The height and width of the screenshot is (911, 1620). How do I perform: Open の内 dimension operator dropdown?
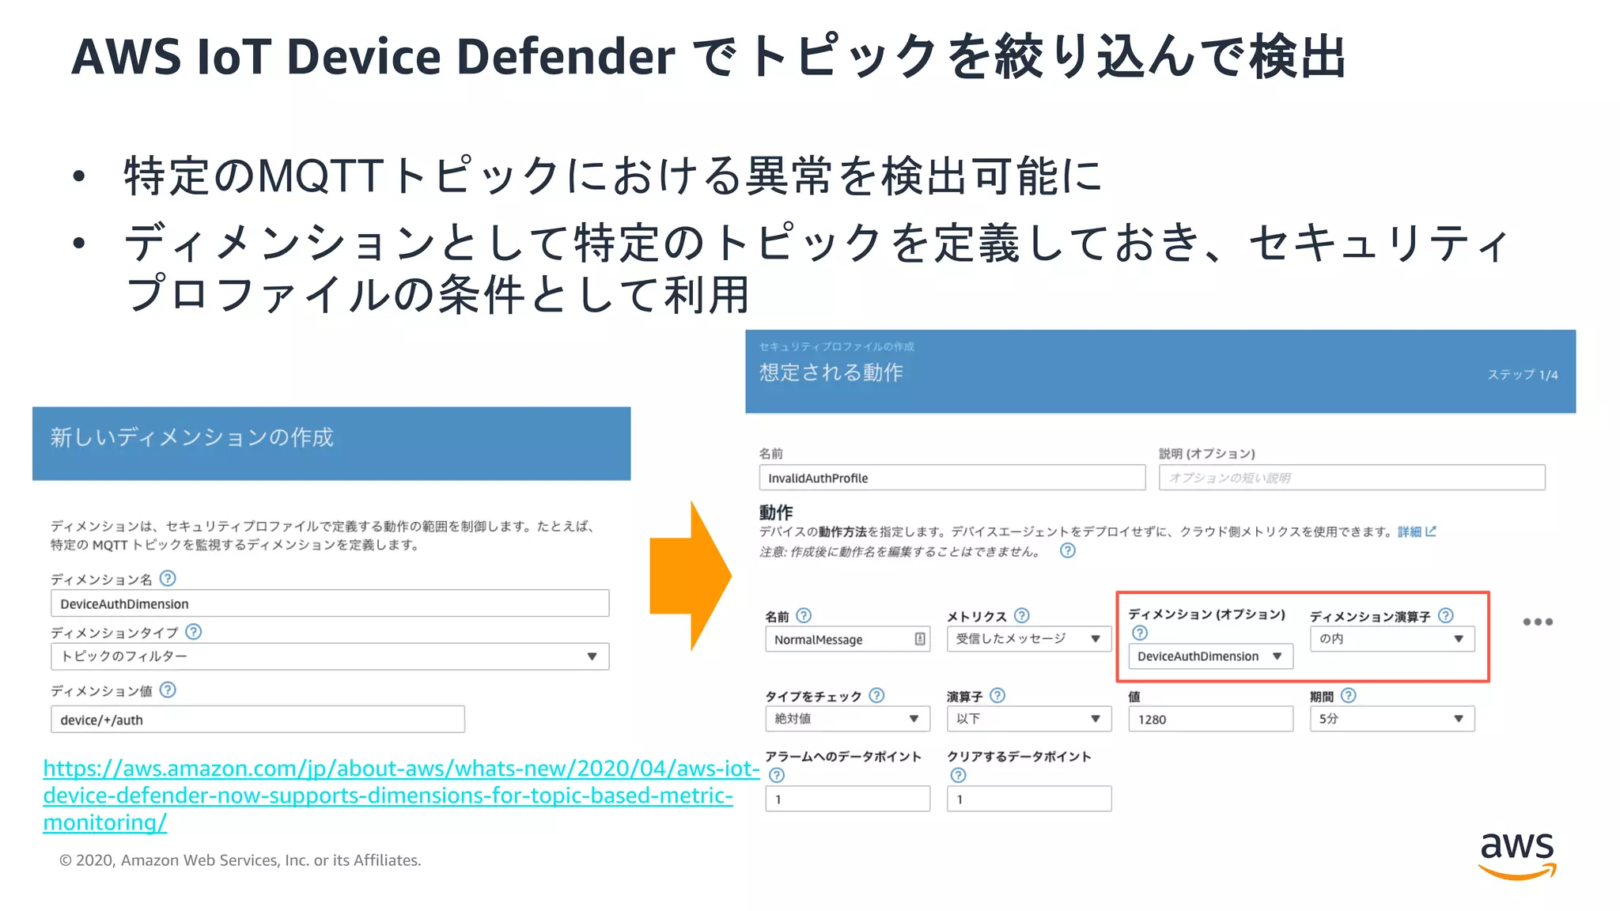(x=1392, y=639)
